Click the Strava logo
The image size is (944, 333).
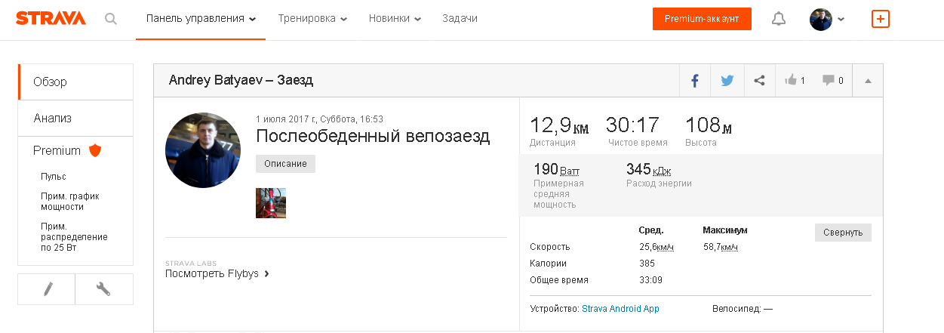tap(51, 19)
